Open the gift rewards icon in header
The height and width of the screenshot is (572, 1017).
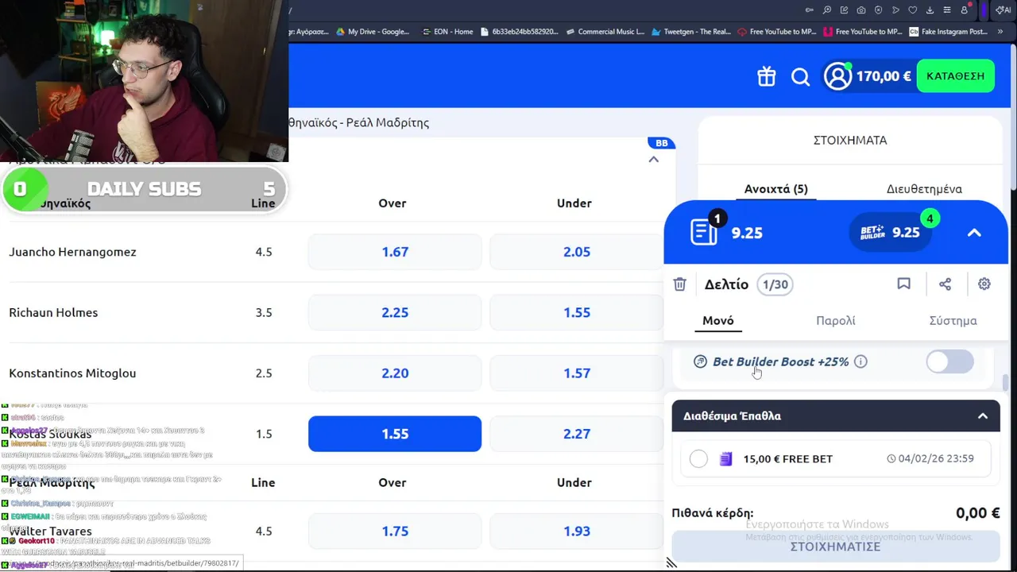click(766, 76)
